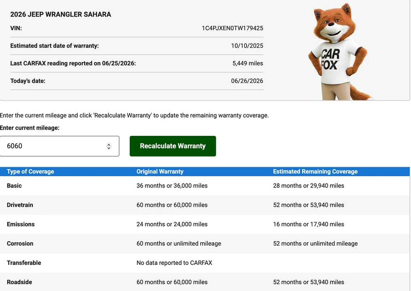411x291 pixels.
Task: Click the Today's date label
Action: click(28, 81)
